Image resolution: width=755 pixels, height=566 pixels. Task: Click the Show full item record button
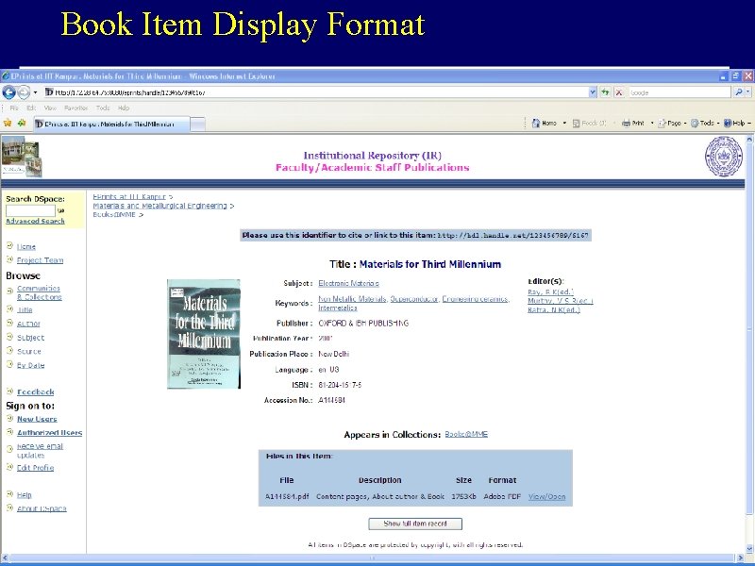416,525
